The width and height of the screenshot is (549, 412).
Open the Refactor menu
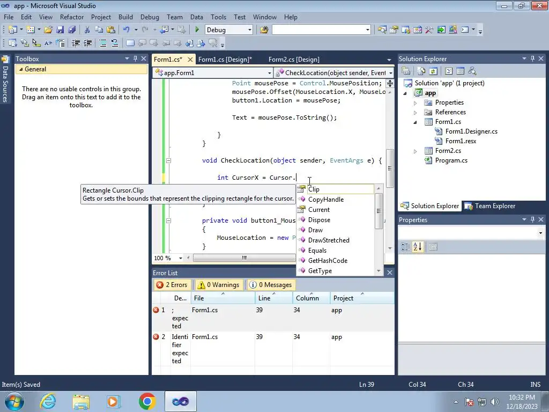point(72,17)
